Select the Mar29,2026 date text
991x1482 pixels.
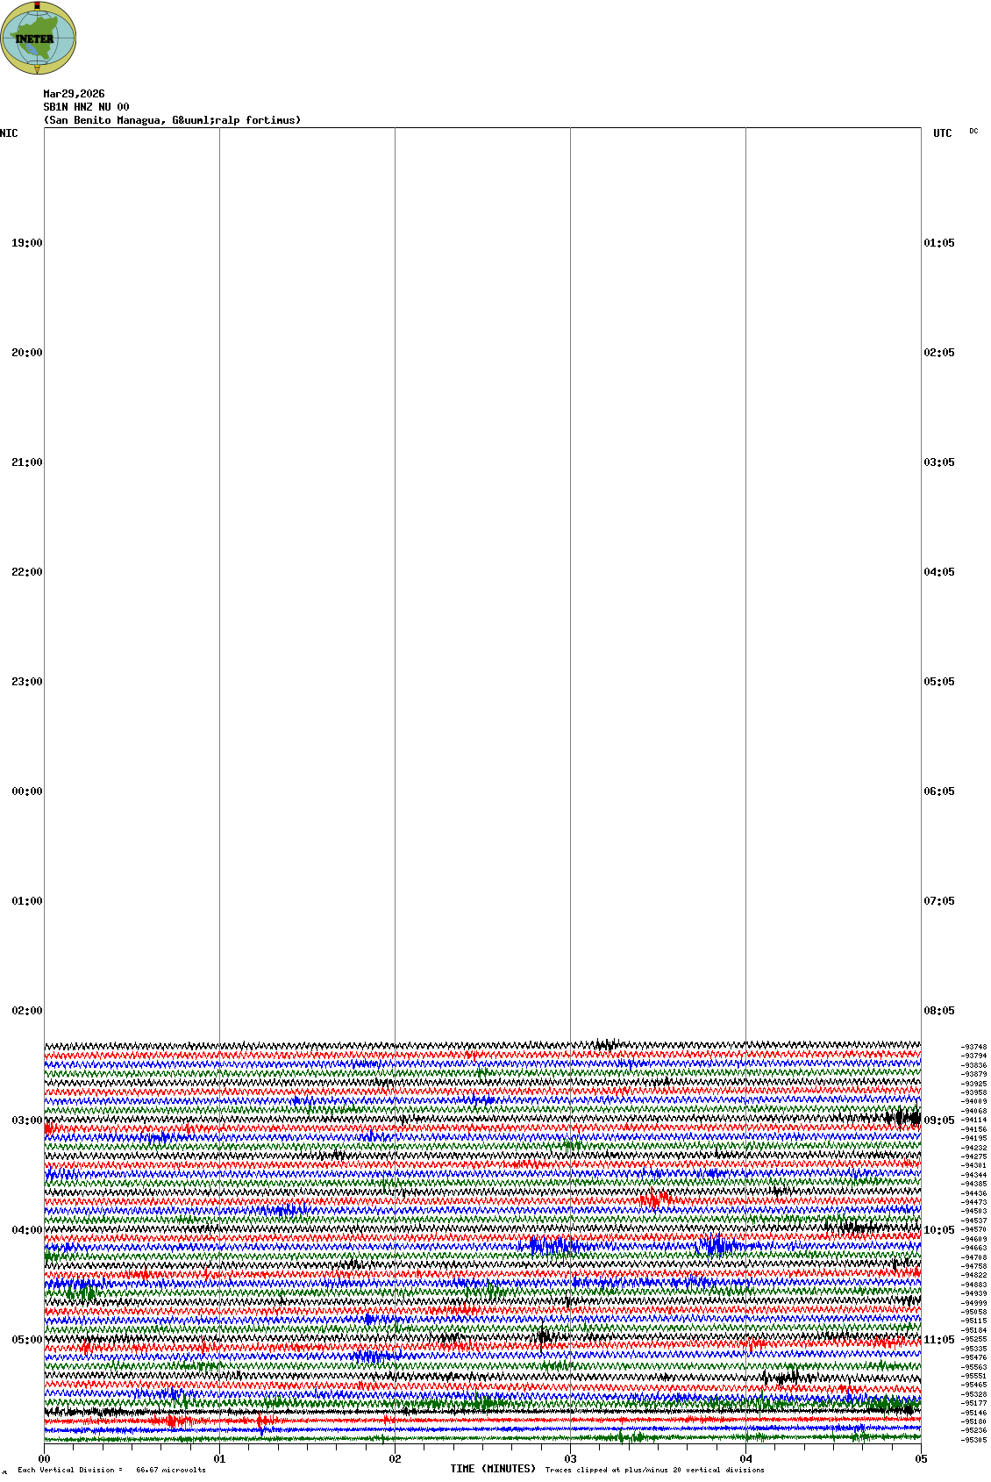(74, 94)
